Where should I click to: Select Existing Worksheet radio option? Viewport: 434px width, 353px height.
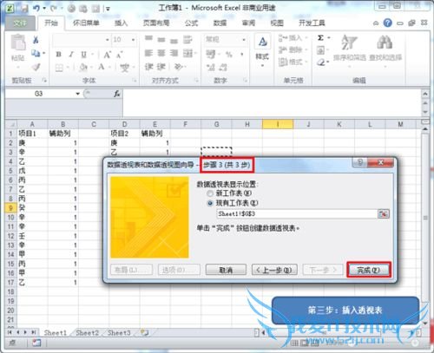[x=210, y=203]
